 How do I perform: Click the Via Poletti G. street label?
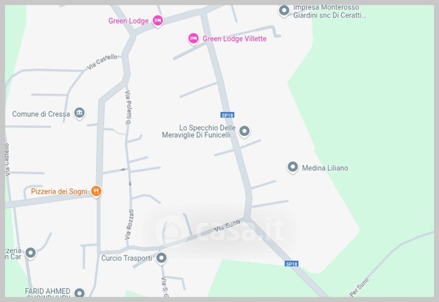[128, 107]
